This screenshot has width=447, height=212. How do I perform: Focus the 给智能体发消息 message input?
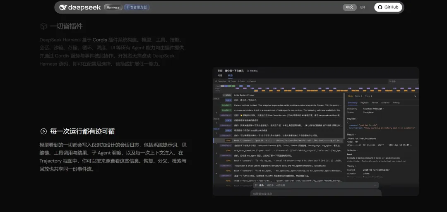[x=315, y=194]
